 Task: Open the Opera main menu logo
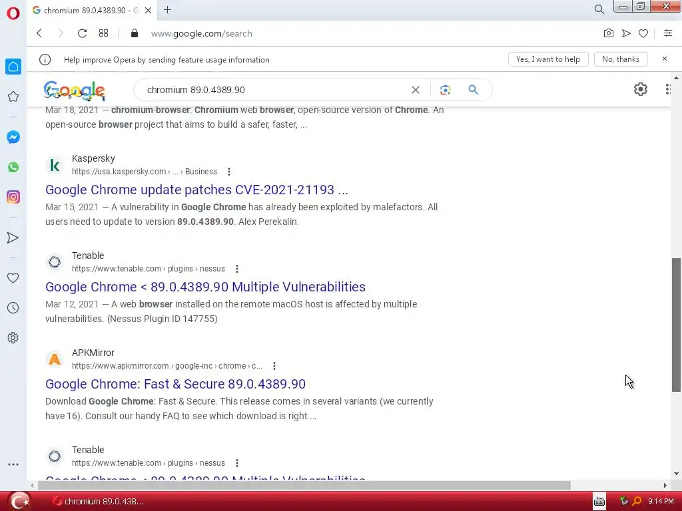13,13
